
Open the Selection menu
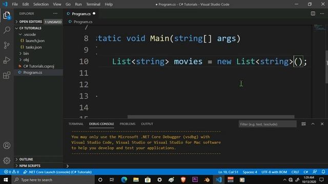tap(41, 4)
